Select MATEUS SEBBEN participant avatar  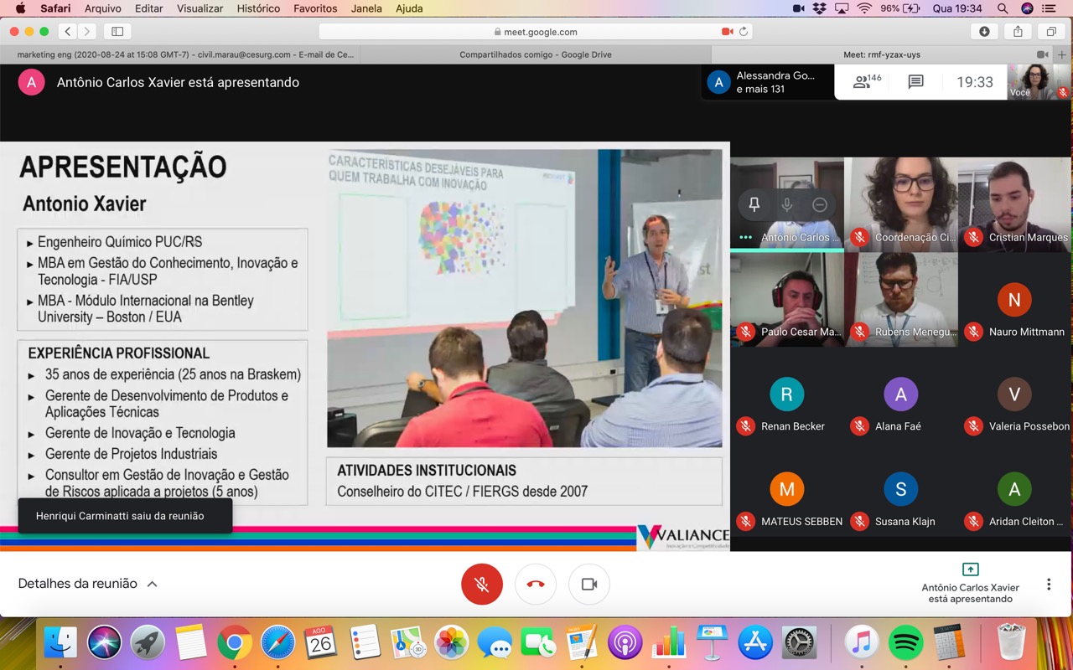[786, 489]
